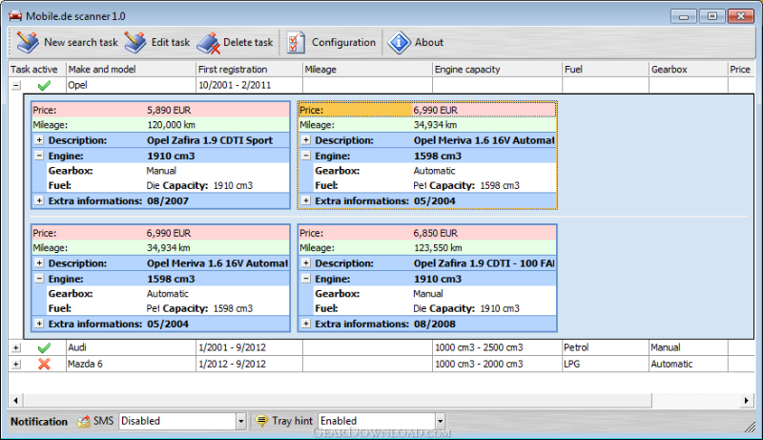The image size is (763, 440).
Task: Expand Extra informations in highlighted Meriva card
Action: pyautogui.click(x=305, y=200)
